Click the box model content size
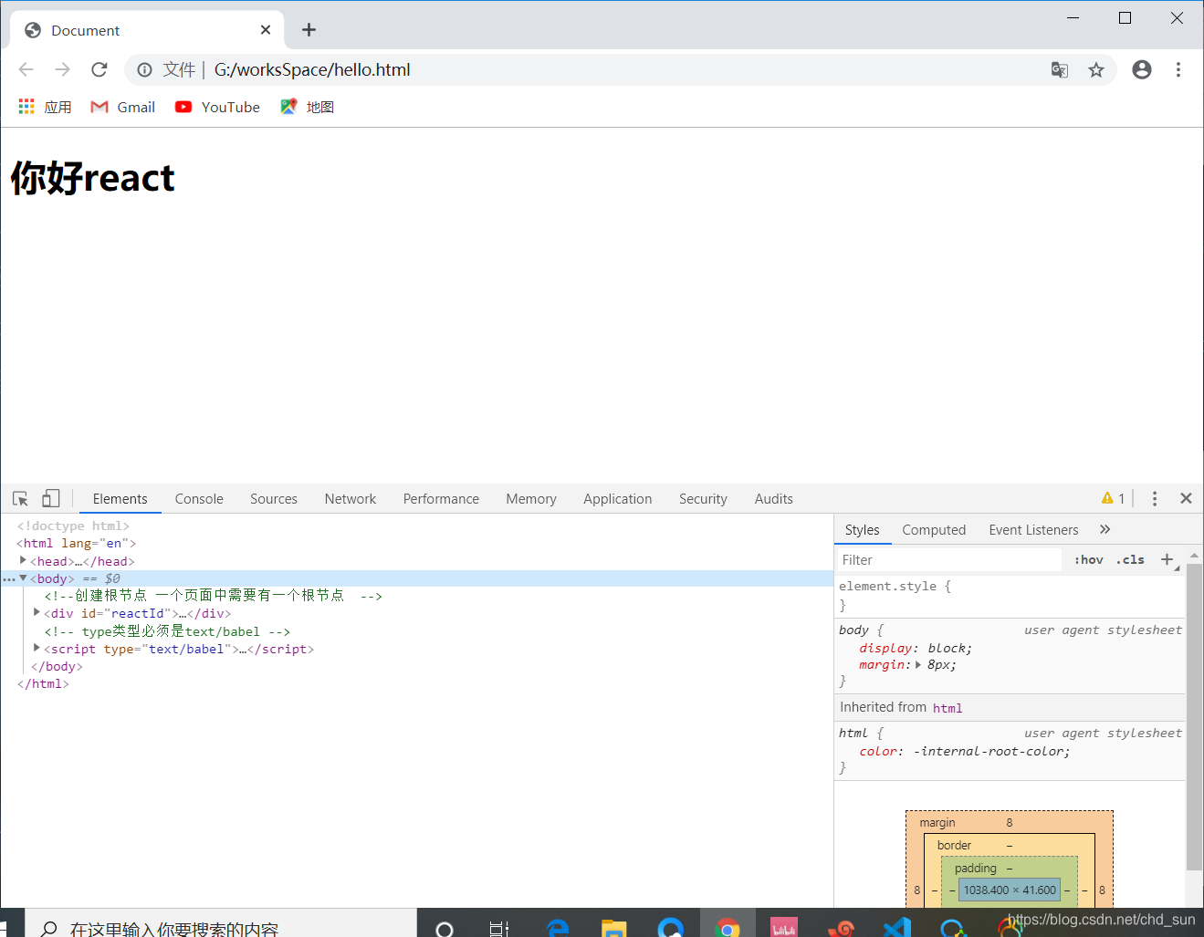 pyautogui.click(x=1010, y=890)
